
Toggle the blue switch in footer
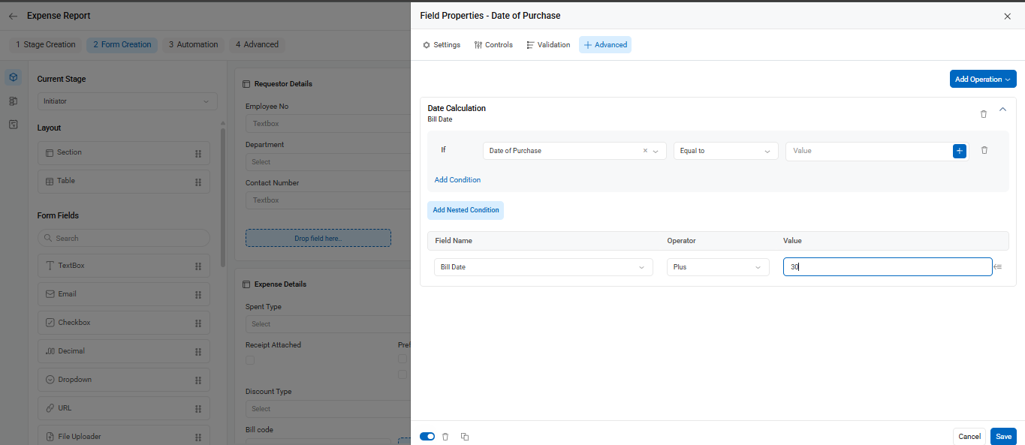pyautogui.click(x=427, y=436)
